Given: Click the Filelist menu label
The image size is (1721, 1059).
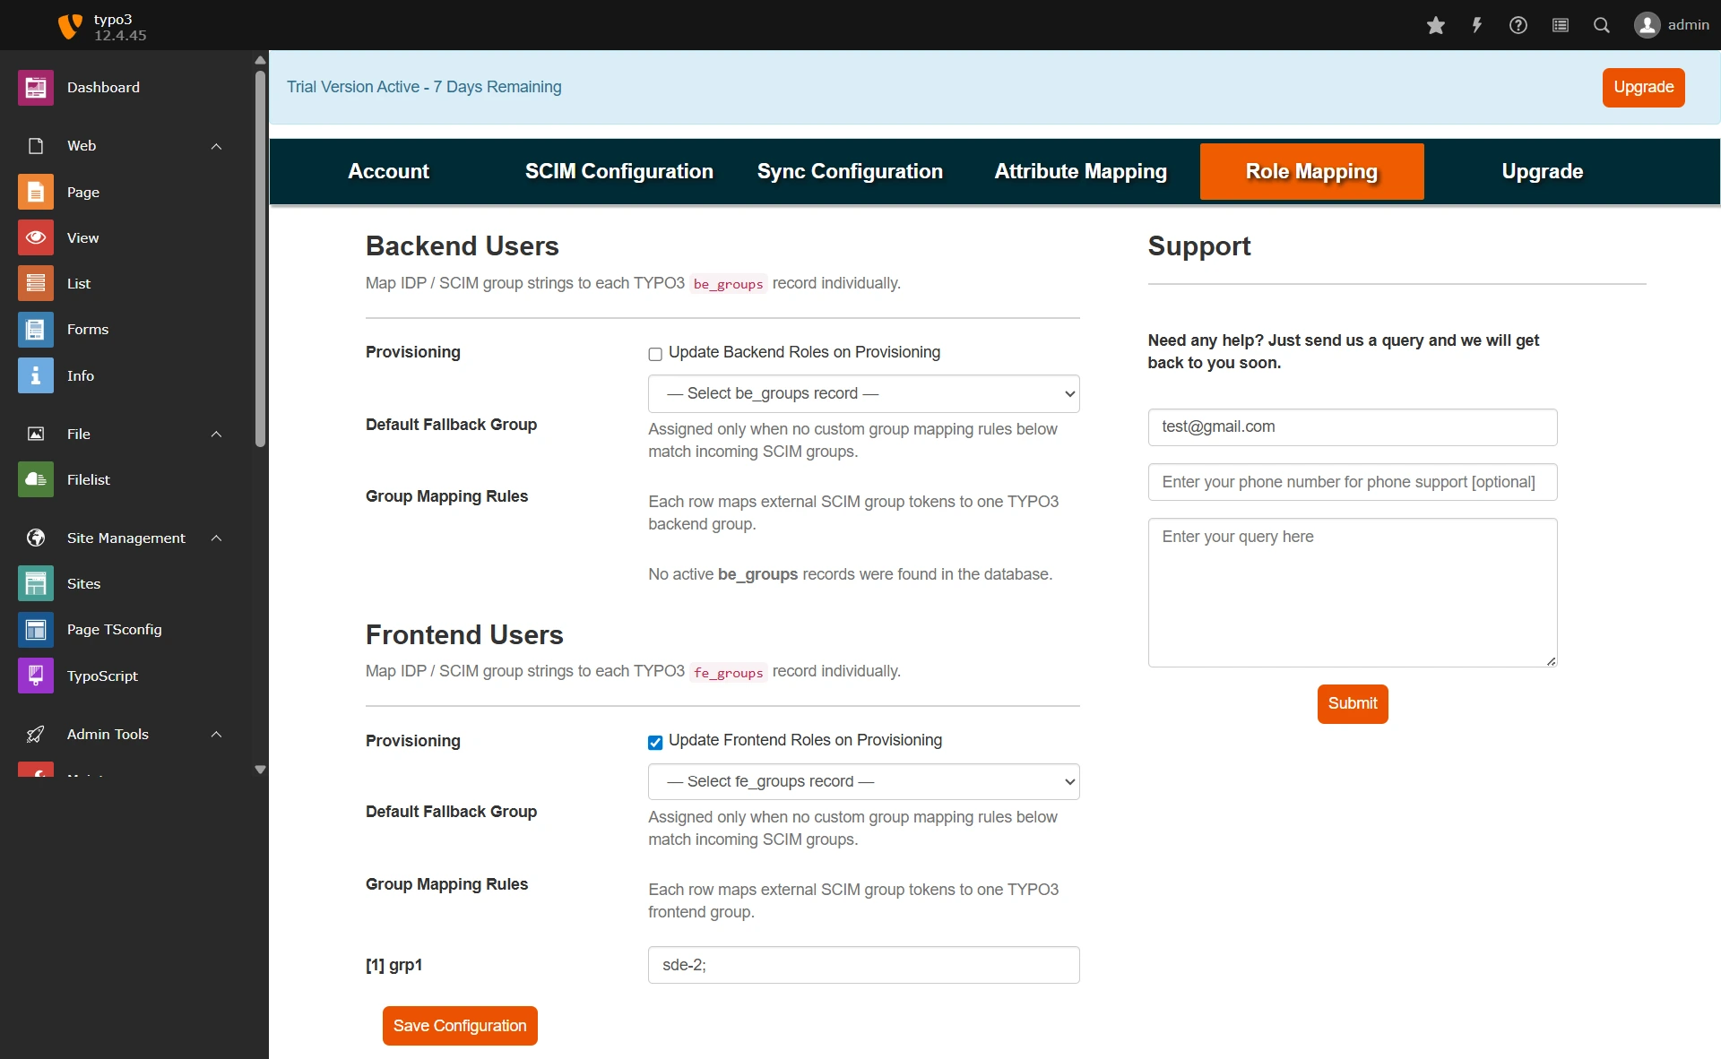Looking at the screenshot, I should [x=89, y=480].
